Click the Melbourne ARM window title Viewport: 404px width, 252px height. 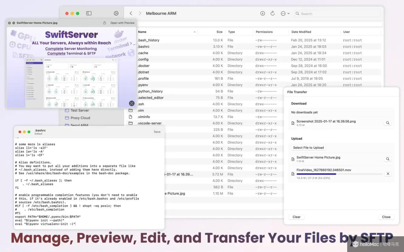pos(161,14)
